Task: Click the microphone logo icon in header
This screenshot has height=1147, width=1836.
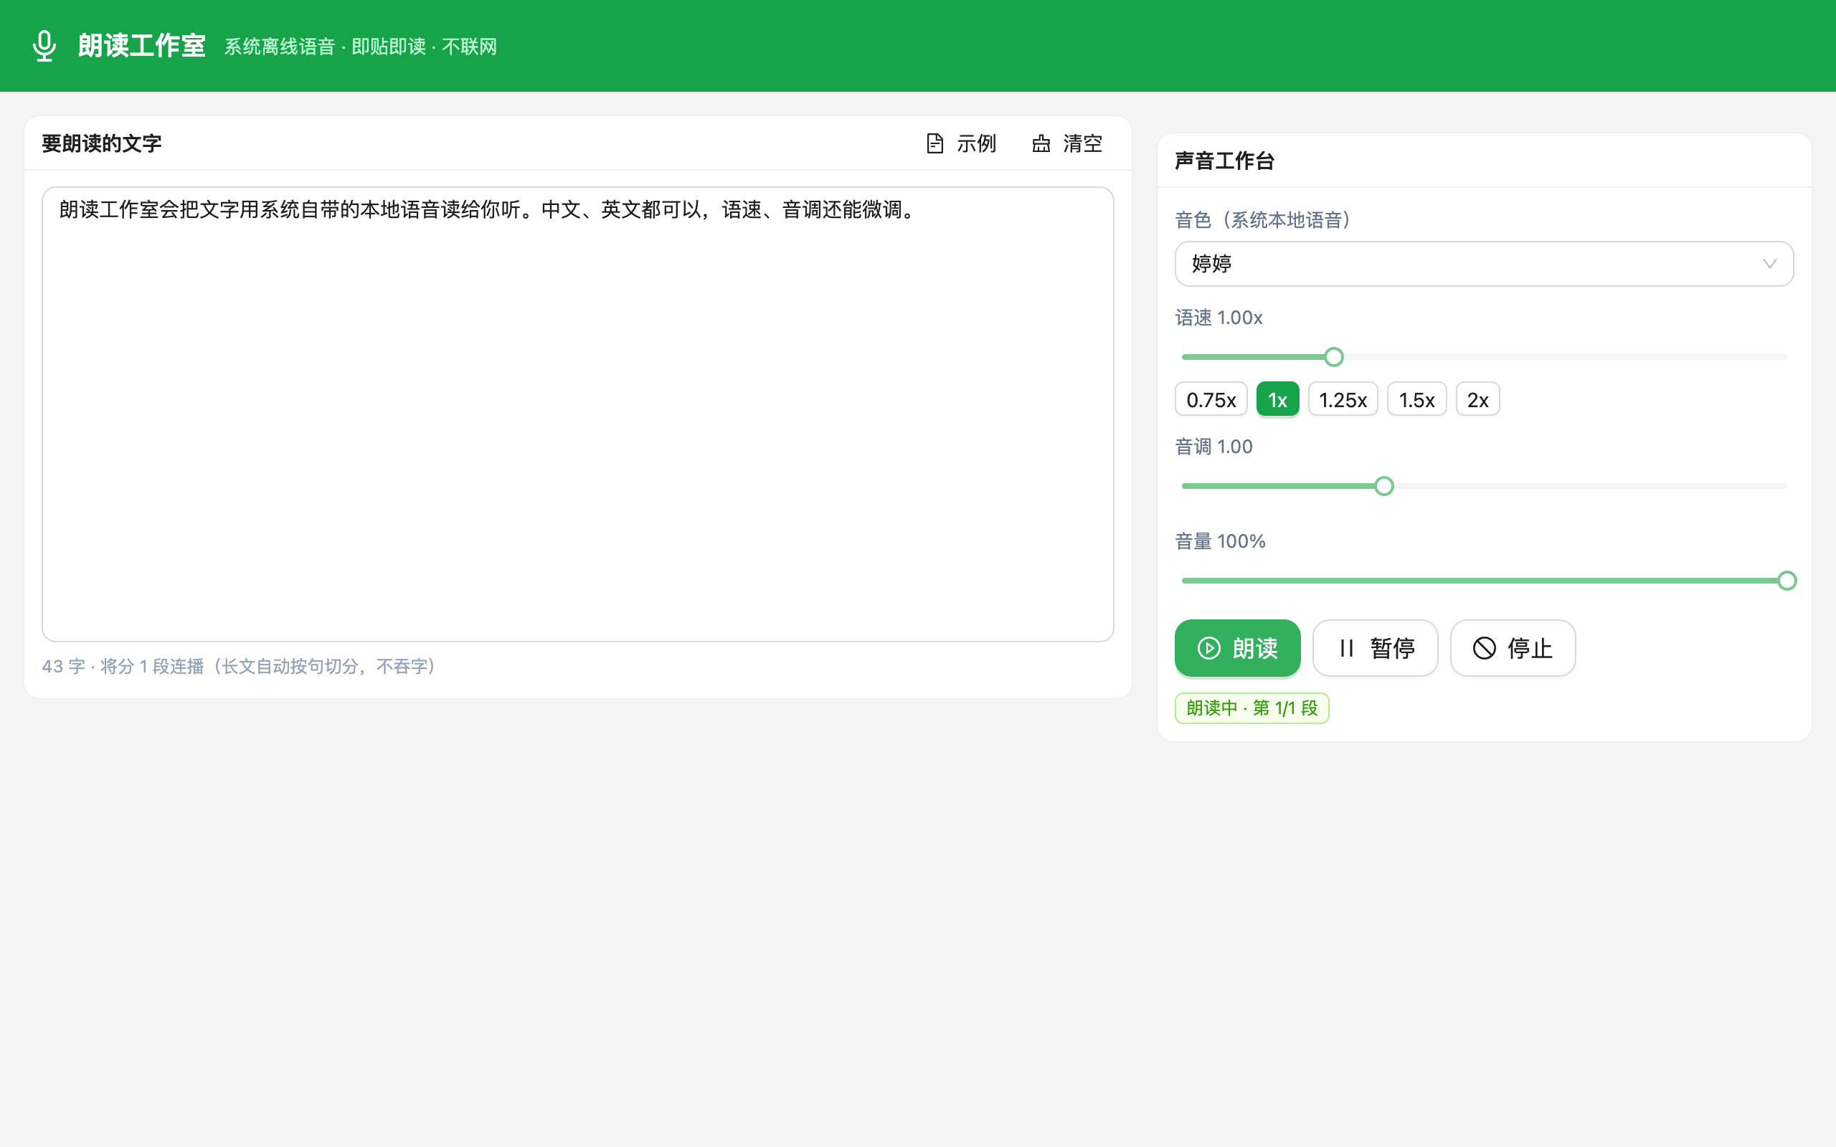Action: [x=44, y=45]
